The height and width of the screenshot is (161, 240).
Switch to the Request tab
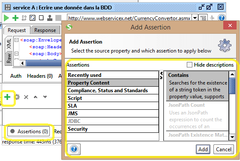click(x=17, y=30)
